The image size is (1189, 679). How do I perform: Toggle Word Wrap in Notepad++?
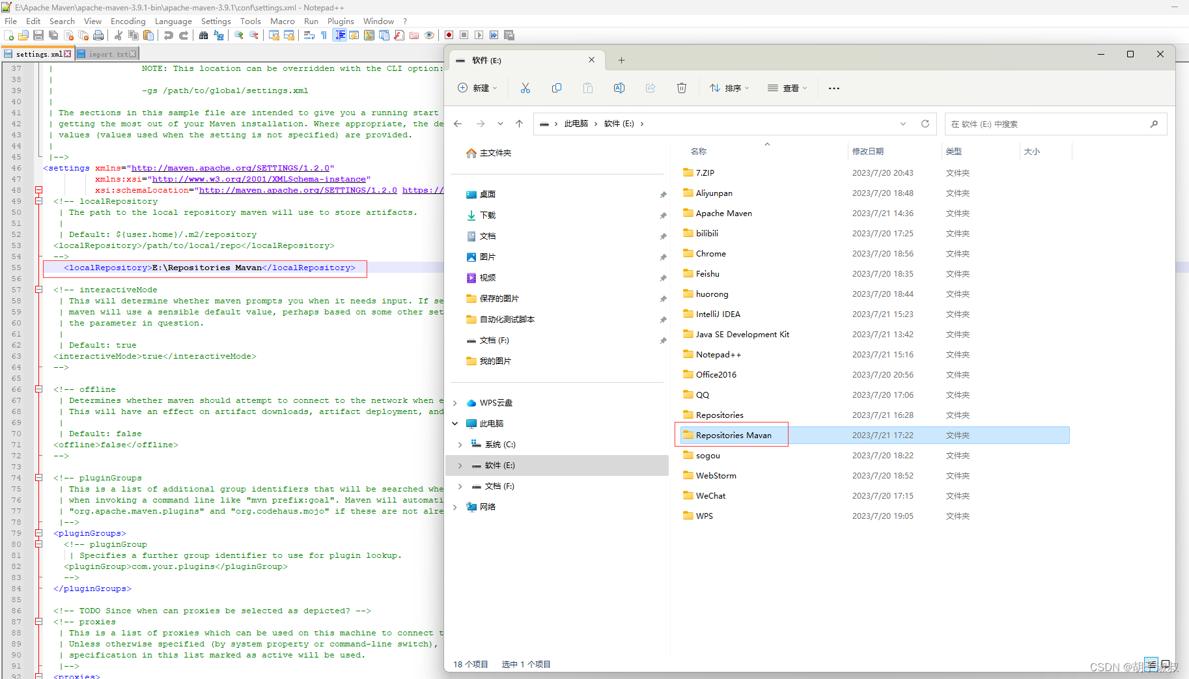tap(308, 35)
